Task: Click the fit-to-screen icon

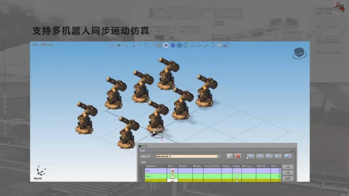Action: tap(153, 45)
